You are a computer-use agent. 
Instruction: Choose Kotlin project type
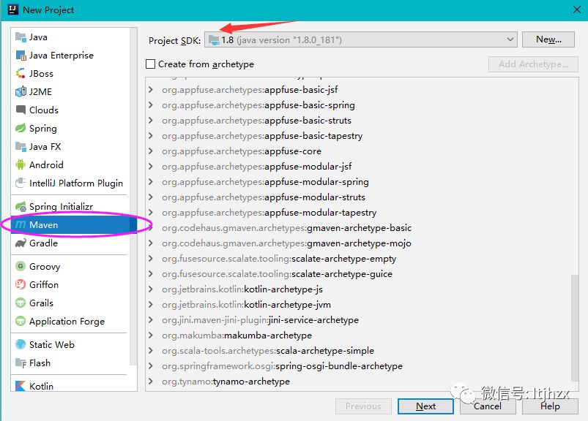[70, 386]
